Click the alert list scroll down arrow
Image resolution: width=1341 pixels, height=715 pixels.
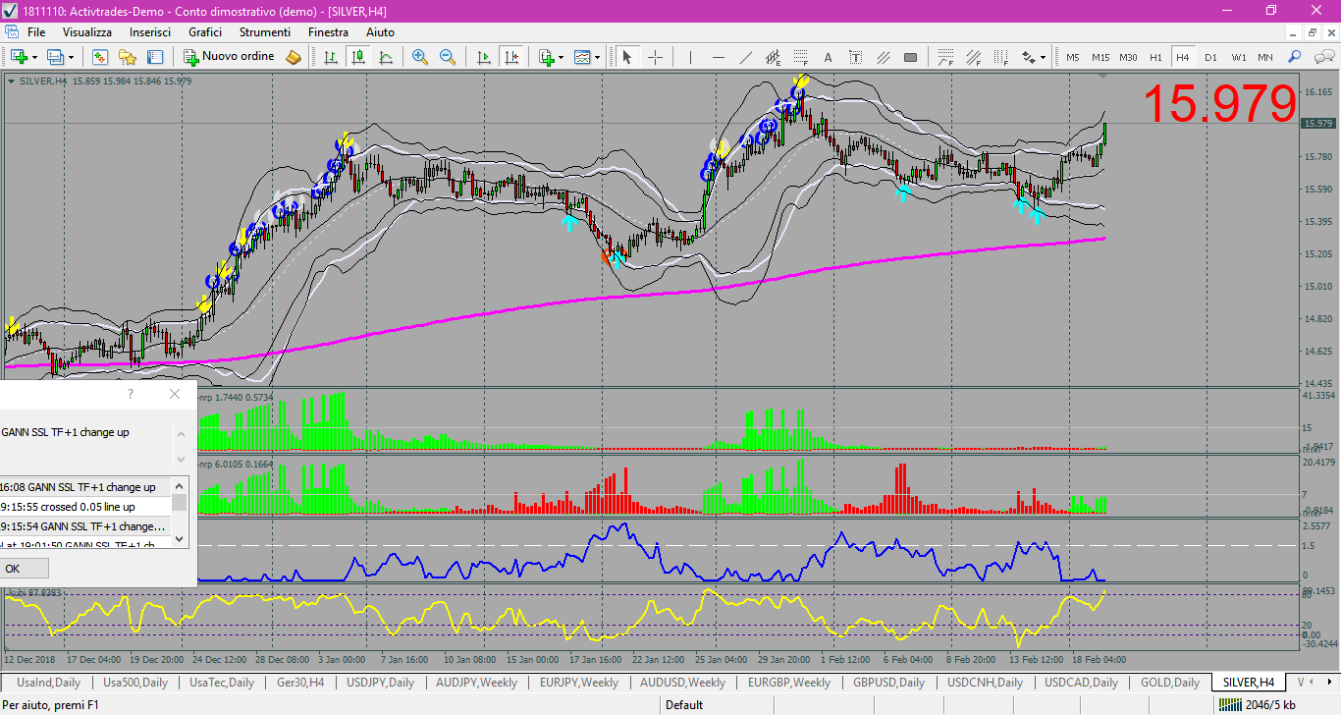(x=180, y=538)
